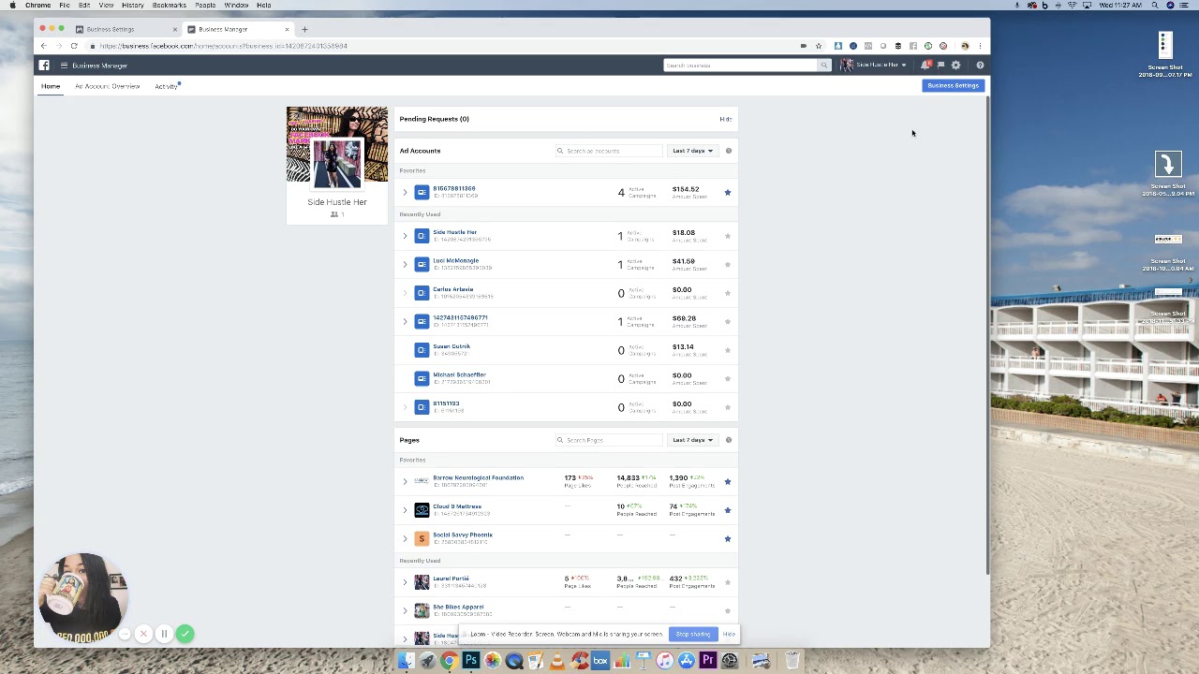Image resolution: width=1199 pixels, height=674 pixels.
Task: Open VLC cone icon in the dock
Action: tap(557, 661)
